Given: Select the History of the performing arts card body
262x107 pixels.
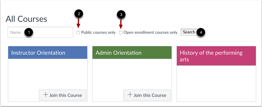Looking at the screenshot, I should [216, 83].
